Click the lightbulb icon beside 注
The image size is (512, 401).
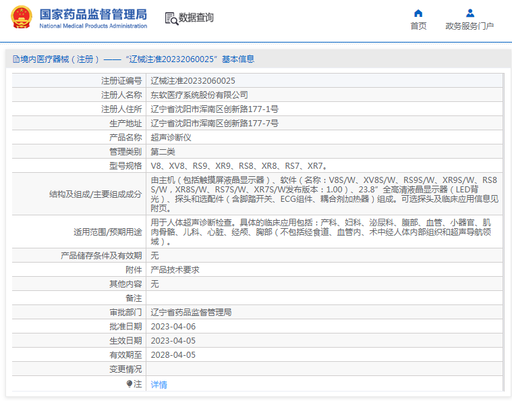point(130,383)
